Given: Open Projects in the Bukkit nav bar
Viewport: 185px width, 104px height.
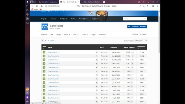Looking at the screenshot, I should click(44, 19).
